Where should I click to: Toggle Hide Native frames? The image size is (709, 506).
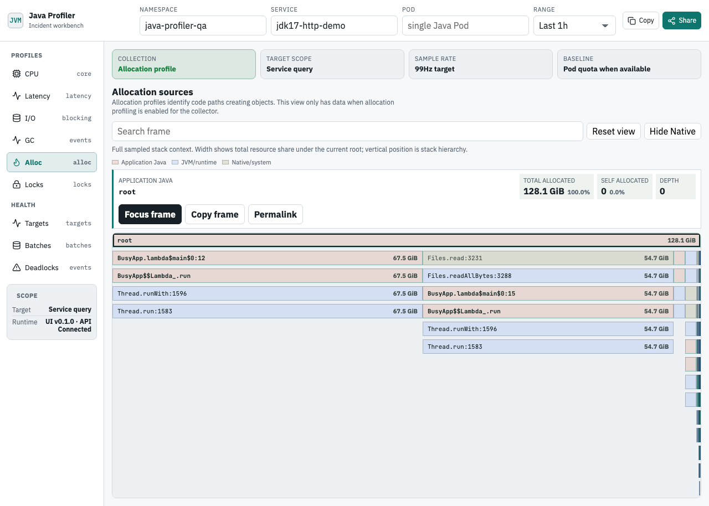click(x=672, y=131)
